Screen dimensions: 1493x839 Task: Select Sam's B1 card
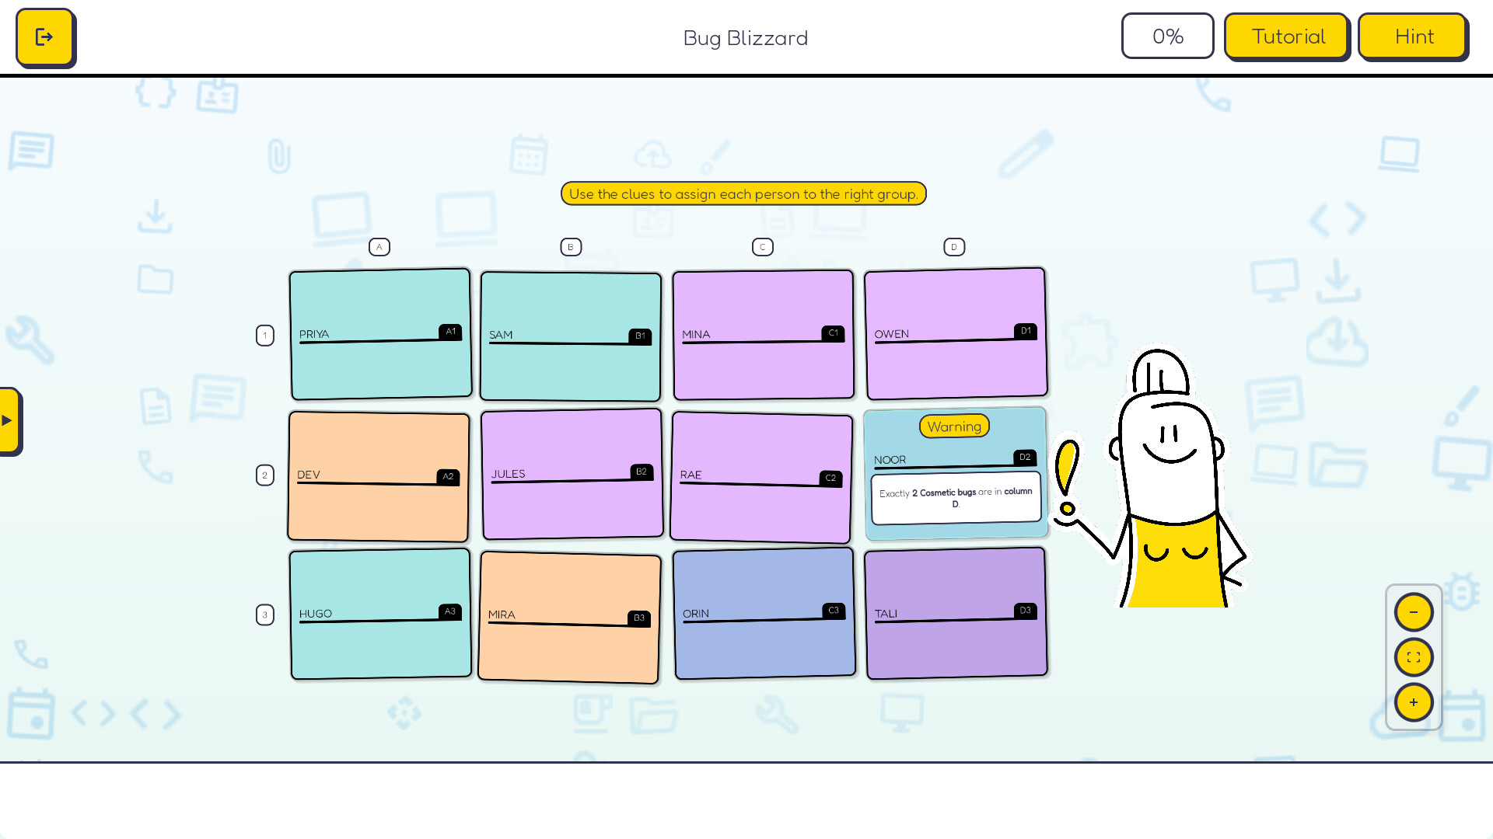point(570,336)
